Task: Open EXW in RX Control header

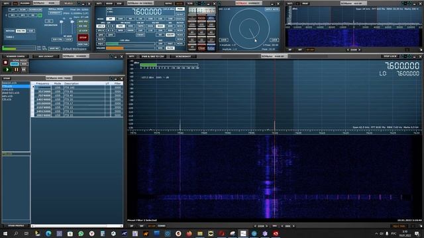Action: coord(119,3)
